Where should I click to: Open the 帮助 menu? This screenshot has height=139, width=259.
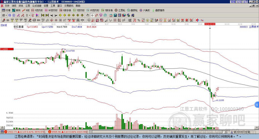click(78, 6)
